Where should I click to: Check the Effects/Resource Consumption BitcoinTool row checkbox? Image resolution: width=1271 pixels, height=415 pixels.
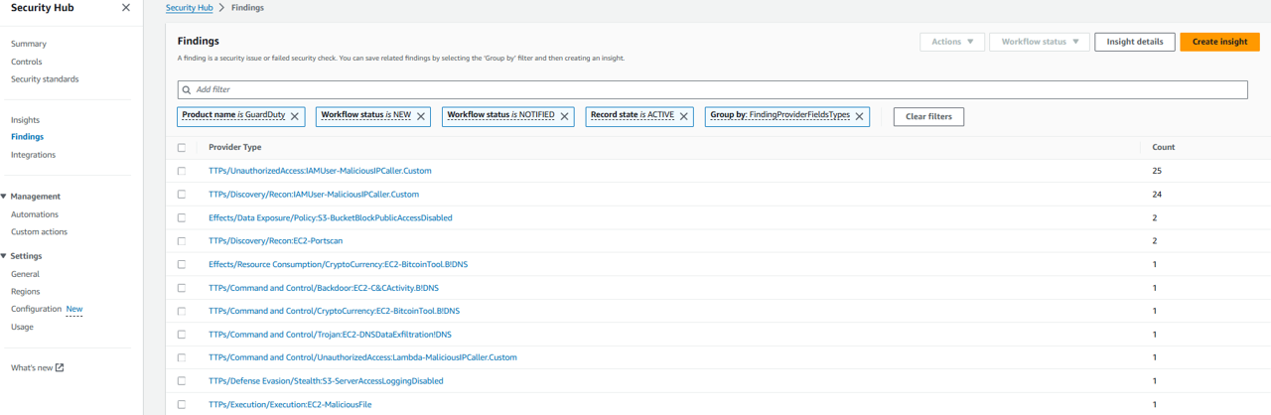point(182,264)
